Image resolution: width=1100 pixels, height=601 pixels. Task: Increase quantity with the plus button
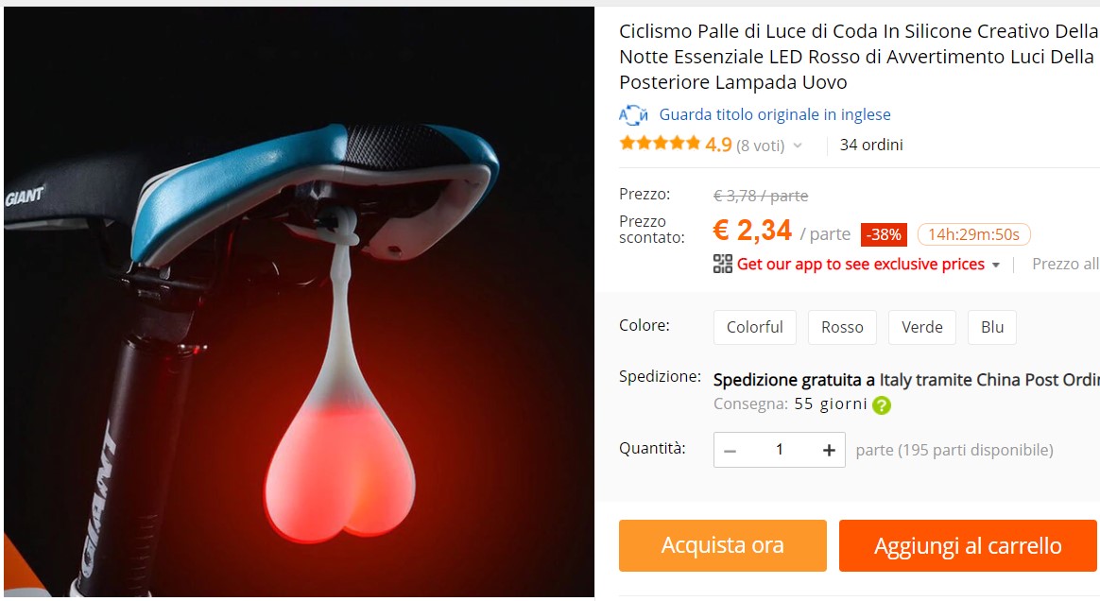click(829, 450)
